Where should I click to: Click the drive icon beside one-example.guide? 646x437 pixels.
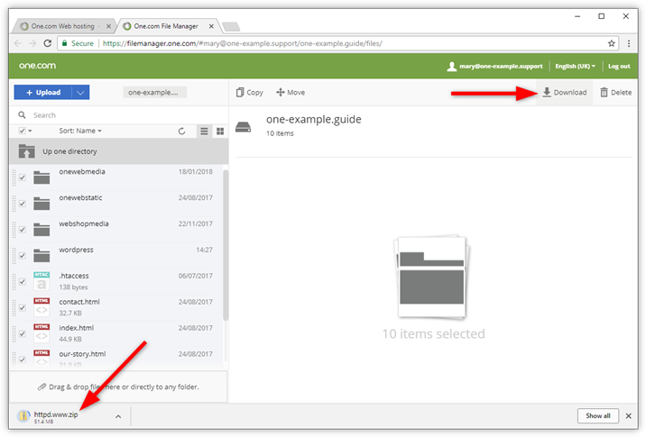243,127
